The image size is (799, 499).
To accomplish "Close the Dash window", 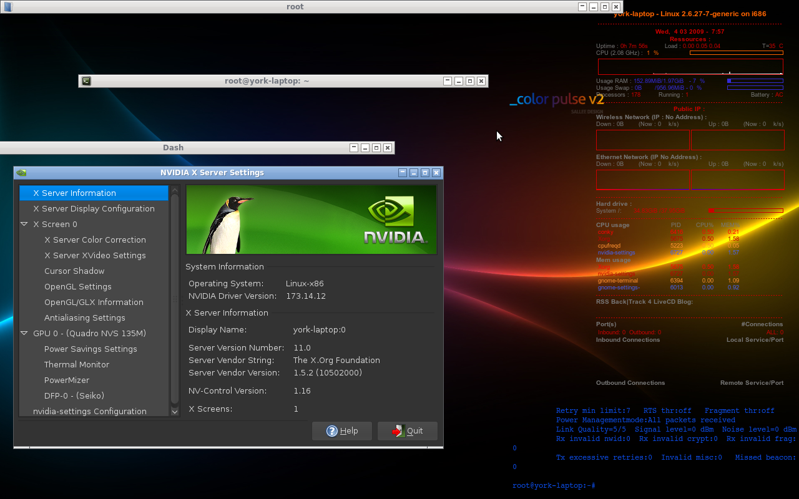I will click(x=388, y=148).
